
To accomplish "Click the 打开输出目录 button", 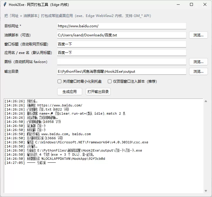I will (x=98, y=92).
